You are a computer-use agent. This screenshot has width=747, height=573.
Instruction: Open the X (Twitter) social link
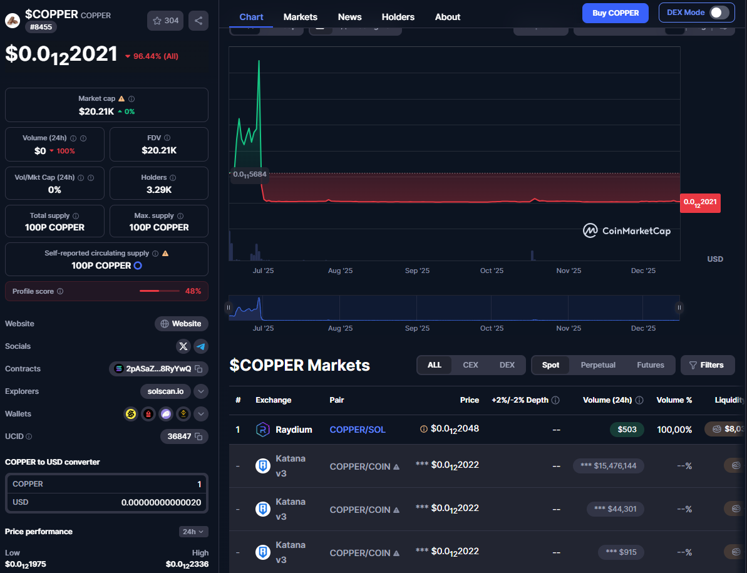click(183, 346)
